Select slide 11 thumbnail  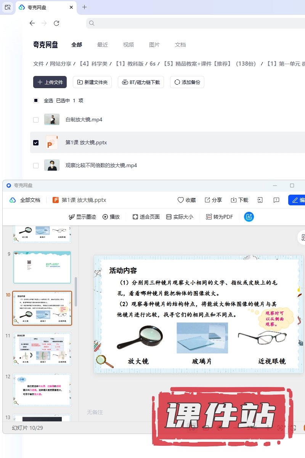coord(42,349)
